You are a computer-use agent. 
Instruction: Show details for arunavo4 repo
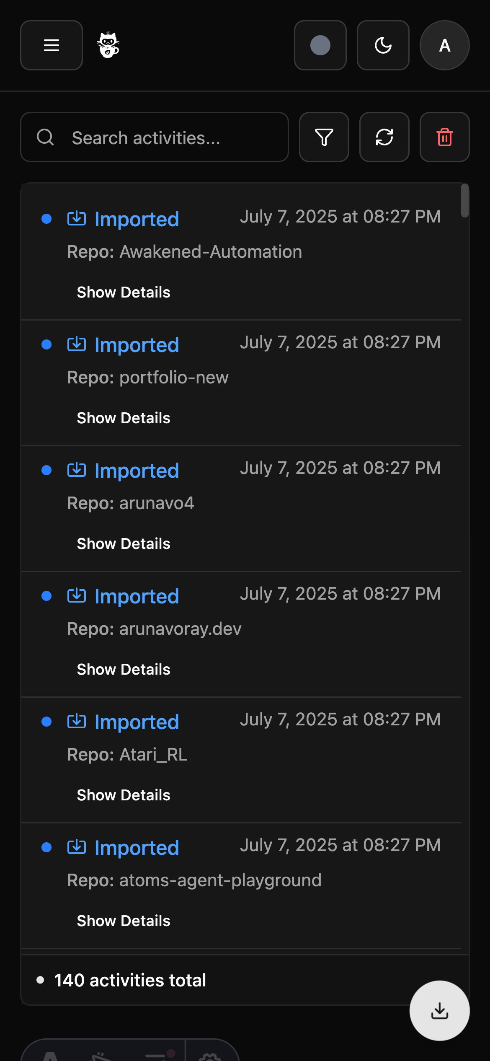tap(124, 544)
